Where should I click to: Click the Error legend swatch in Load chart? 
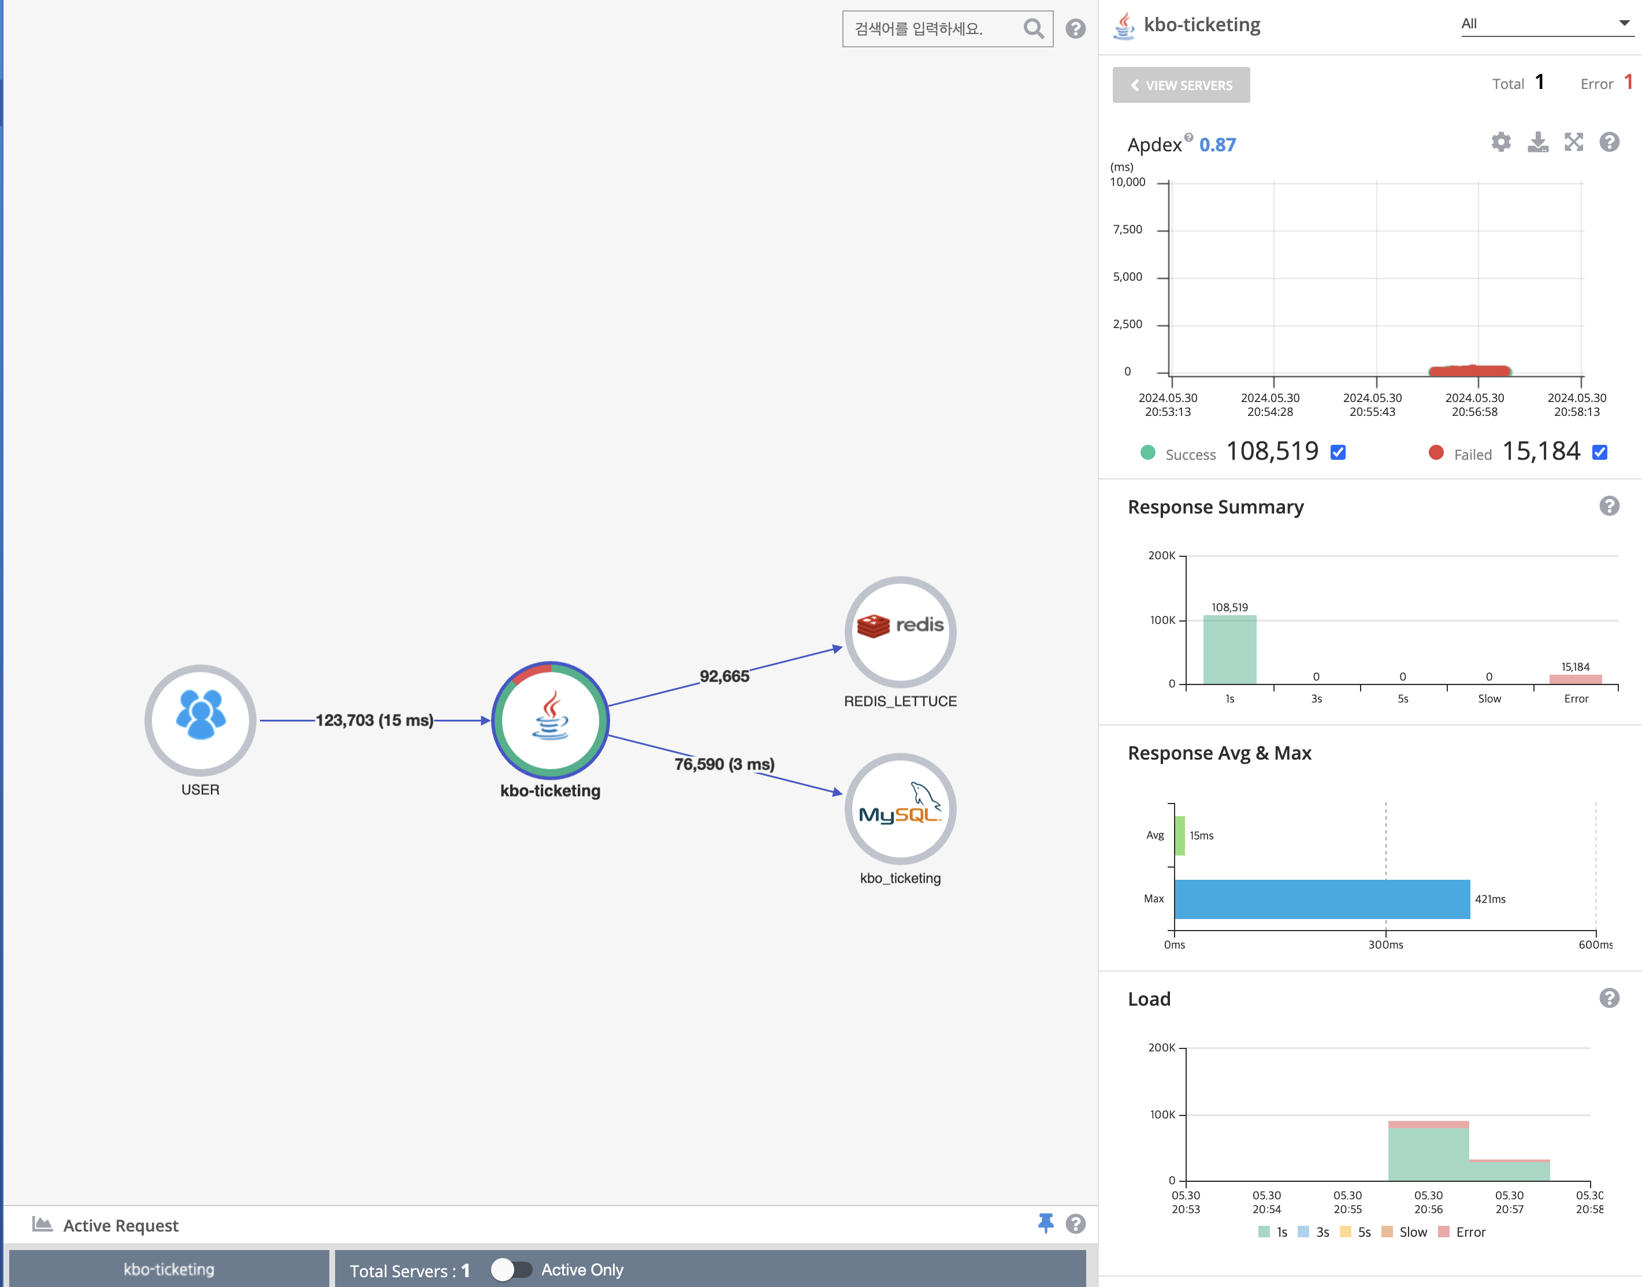tap(1444, 1232)
